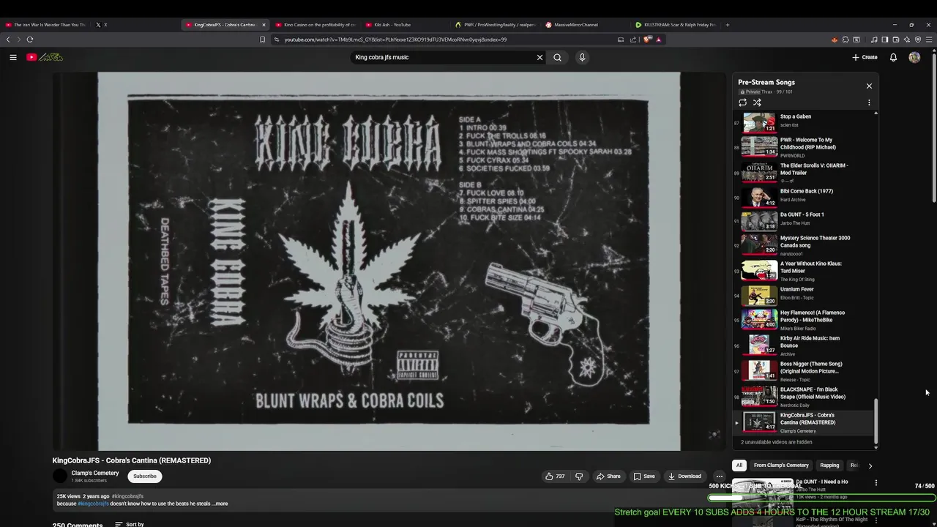Open comments 'Sort by' dropdown
This screenshot has height=527, width=937.
(130, 524)
